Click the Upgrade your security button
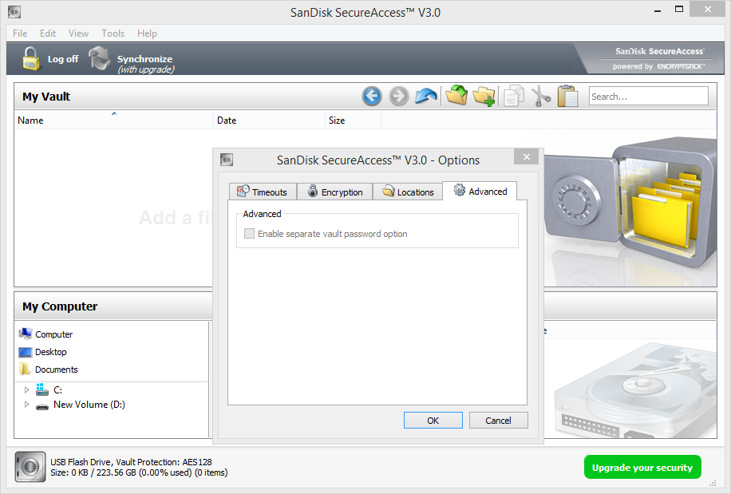731x494 pixels. pyautogui.click(x=642, y=467)
